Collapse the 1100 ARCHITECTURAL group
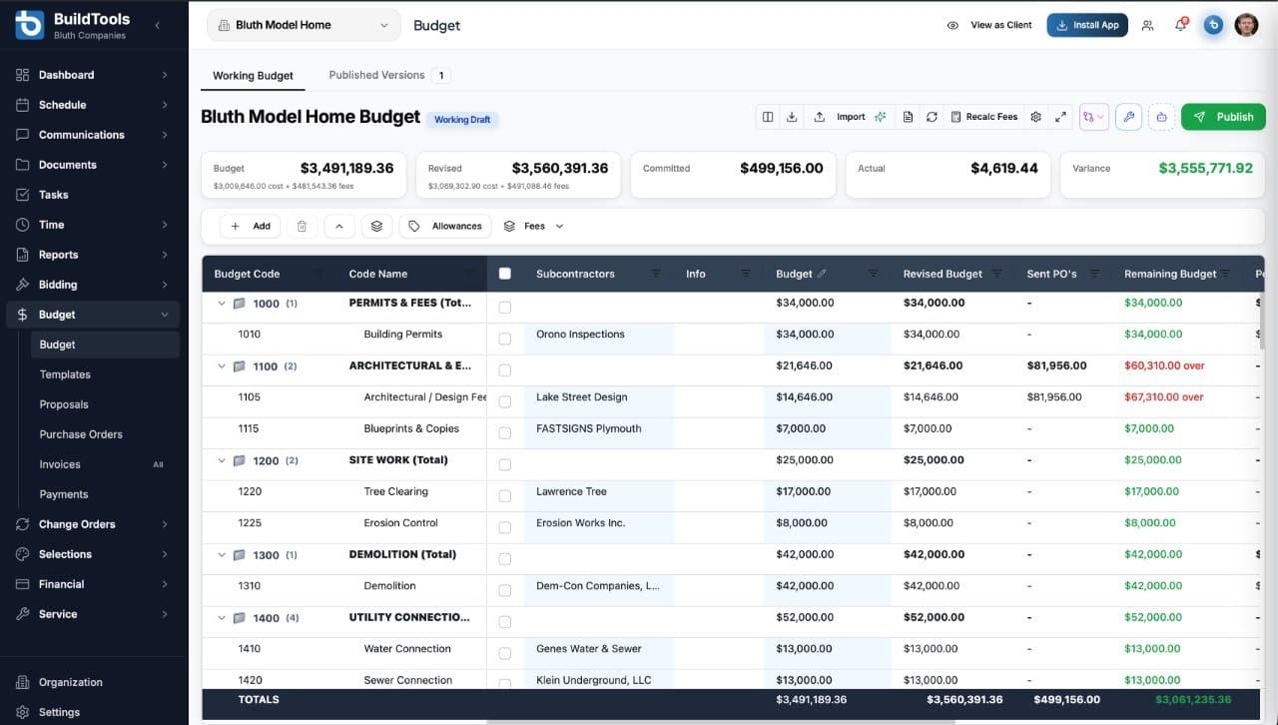Viewport: 1278px width, 725px height. (222, 366)
